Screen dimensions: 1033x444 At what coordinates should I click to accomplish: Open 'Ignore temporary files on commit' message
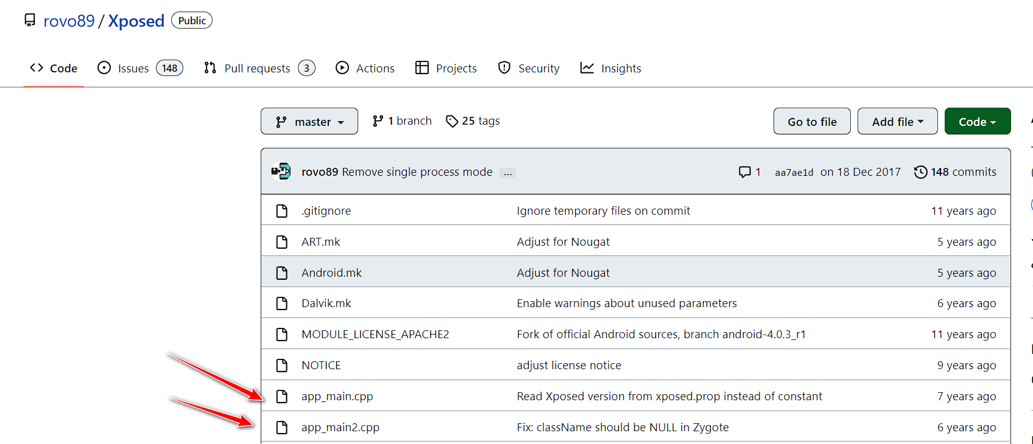tap(603, 211)
